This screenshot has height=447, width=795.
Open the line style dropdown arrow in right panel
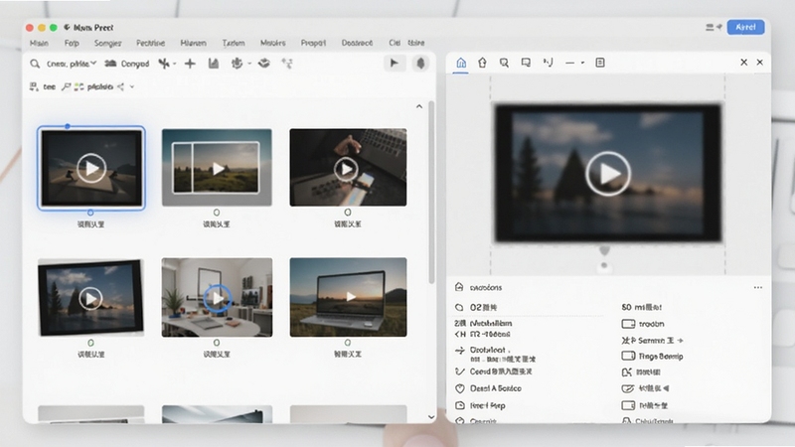tap(582, 63)
